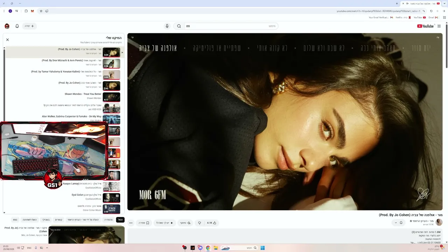Select the 'הכל' filter chip
The height and width of the screenshot is (252, 448).
[120, 220]
